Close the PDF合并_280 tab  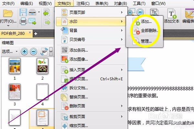point(30,33)
